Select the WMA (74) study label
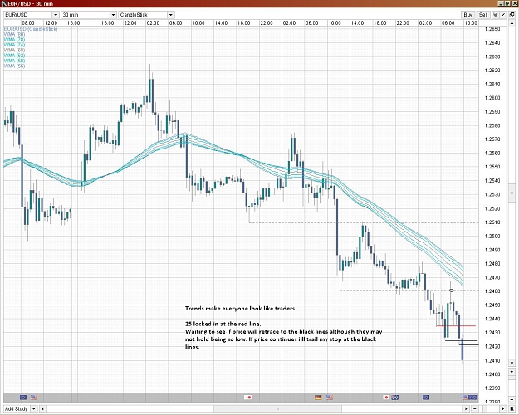The image size is (519, 415). point(15,45)
